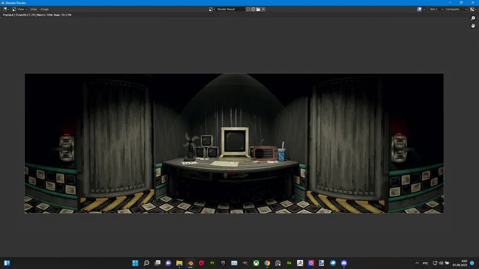Open the UI mode View dropdown
The width and height of the screenshot is (479, 269).
pos(20,9)
